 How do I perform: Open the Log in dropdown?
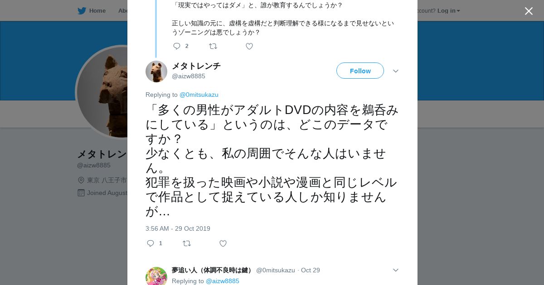click(448, 10)
